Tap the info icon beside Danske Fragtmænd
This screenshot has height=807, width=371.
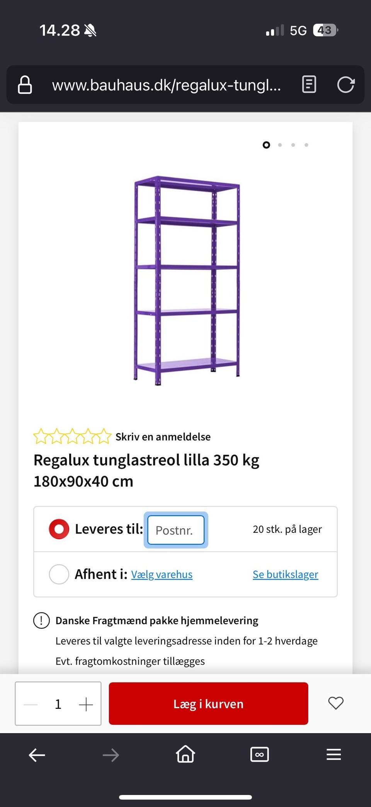41,620
